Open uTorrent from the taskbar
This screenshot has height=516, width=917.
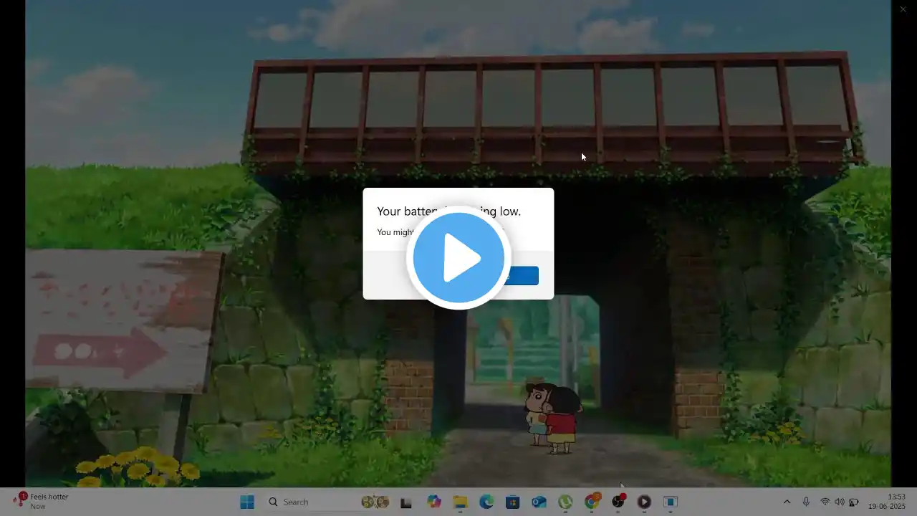pos(565,502)
